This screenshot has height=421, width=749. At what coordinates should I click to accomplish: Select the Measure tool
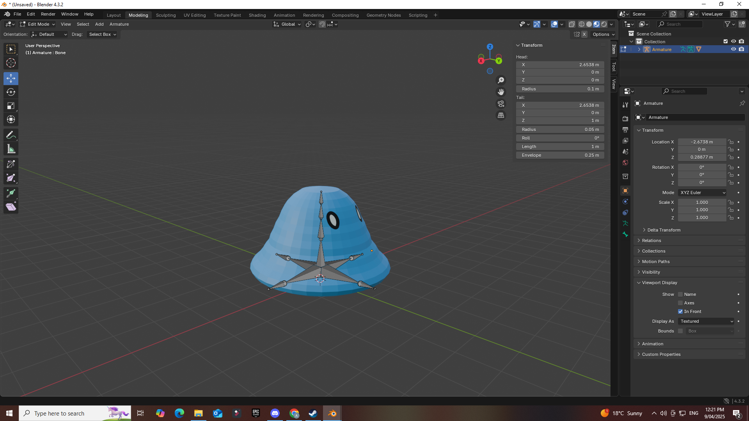click(11, 149)
